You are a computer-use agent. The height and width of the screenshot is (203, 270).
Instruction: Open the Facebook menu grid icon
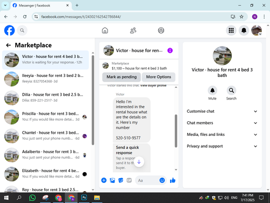(231, 30)
